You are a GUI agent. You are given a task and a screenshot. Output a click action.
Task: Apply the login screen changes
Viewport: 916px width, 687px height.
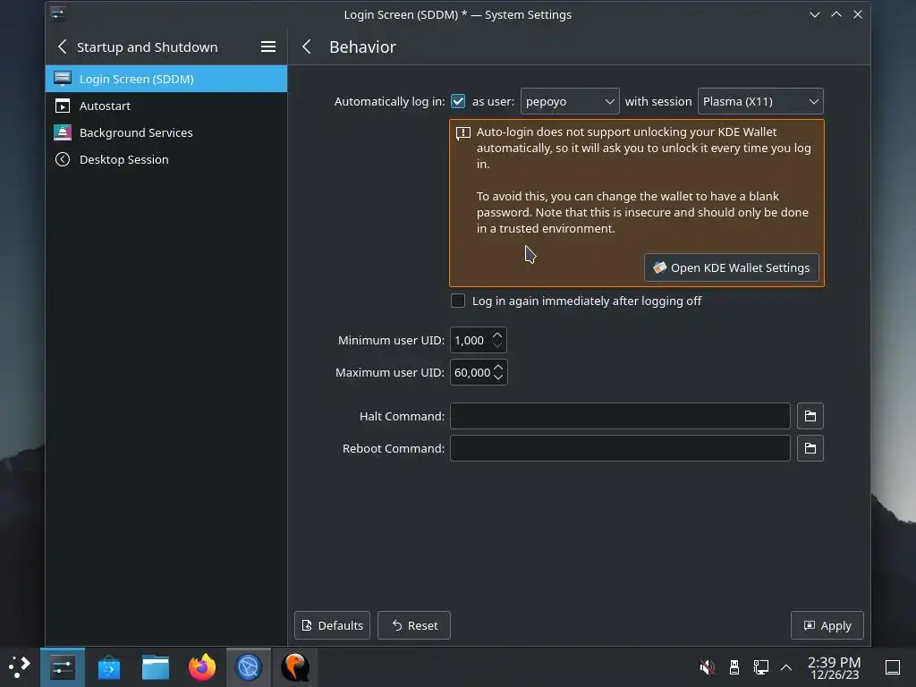point(827,625)
